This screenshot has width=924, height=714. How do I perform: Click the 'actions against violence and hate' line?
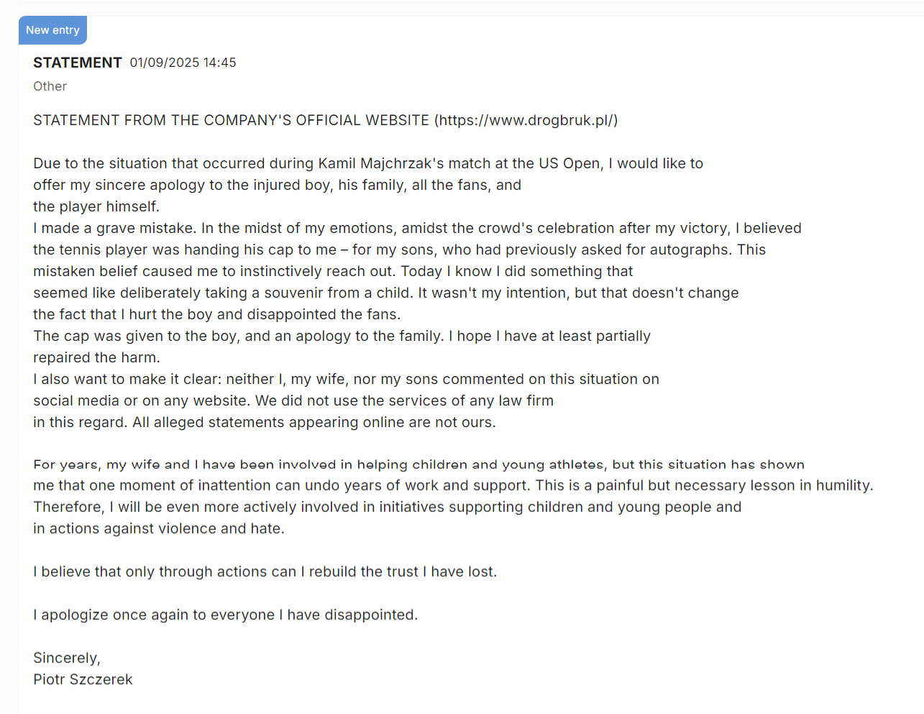(x=159, y=528)
